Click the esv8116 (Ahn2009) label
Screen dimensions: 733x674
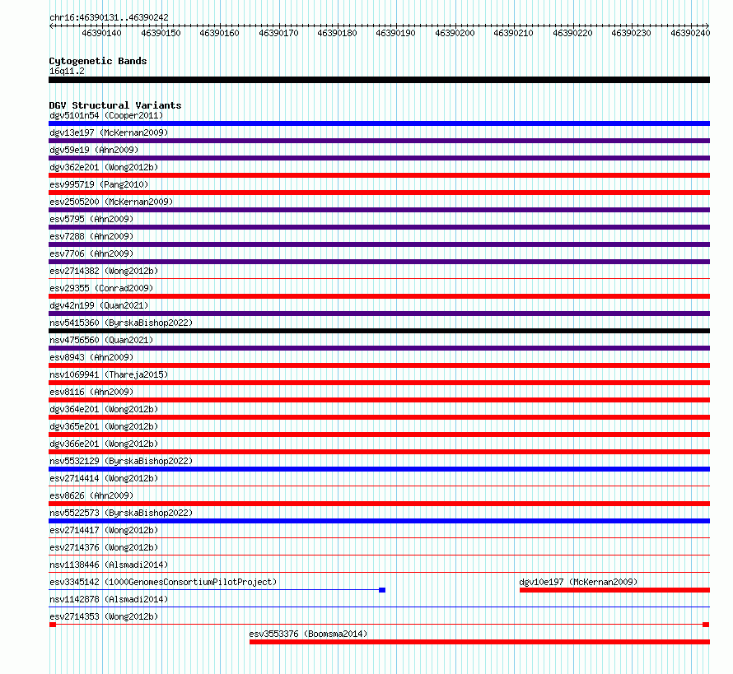91,392
